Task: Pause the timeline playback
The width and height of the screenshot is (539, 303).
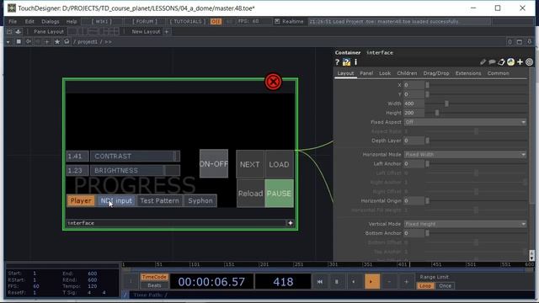Action: click(x=337, y=282)
